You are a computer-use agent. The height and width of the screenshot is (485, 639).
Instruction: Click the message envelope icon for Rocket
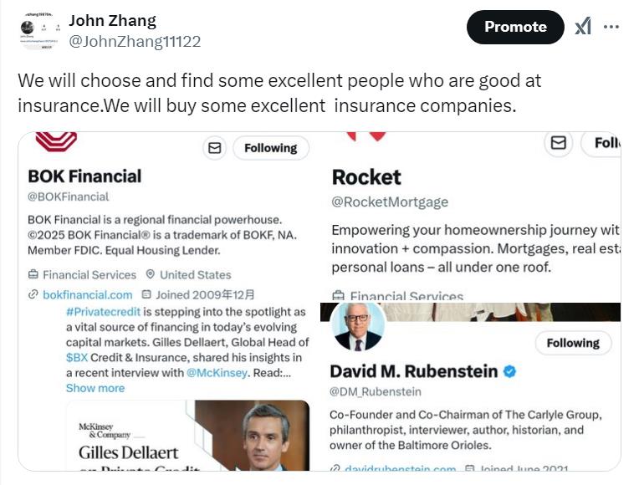tap(559, 143)
